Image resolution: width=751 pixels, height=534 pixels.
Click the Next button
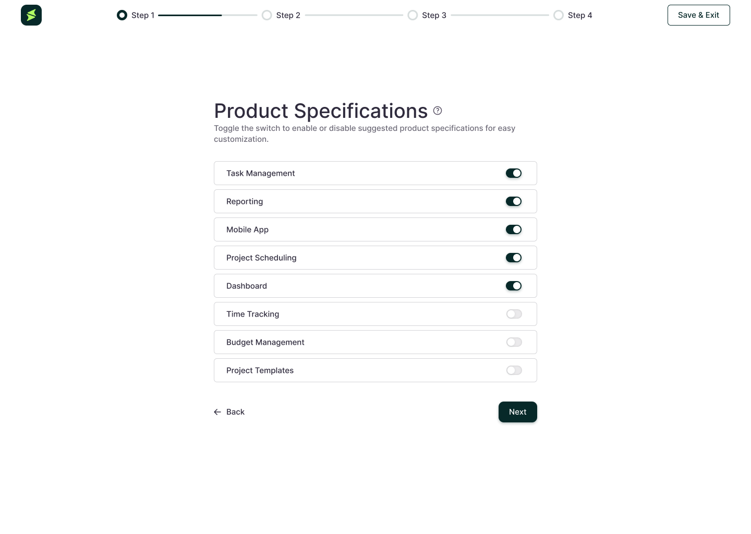tap(518, 412)
